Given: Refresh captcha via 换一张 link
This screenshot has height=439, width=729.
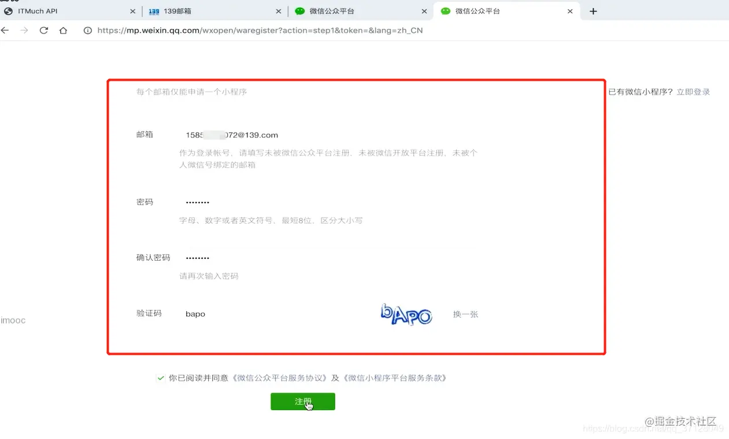Looking at the screenshot, I should (465, 314).
